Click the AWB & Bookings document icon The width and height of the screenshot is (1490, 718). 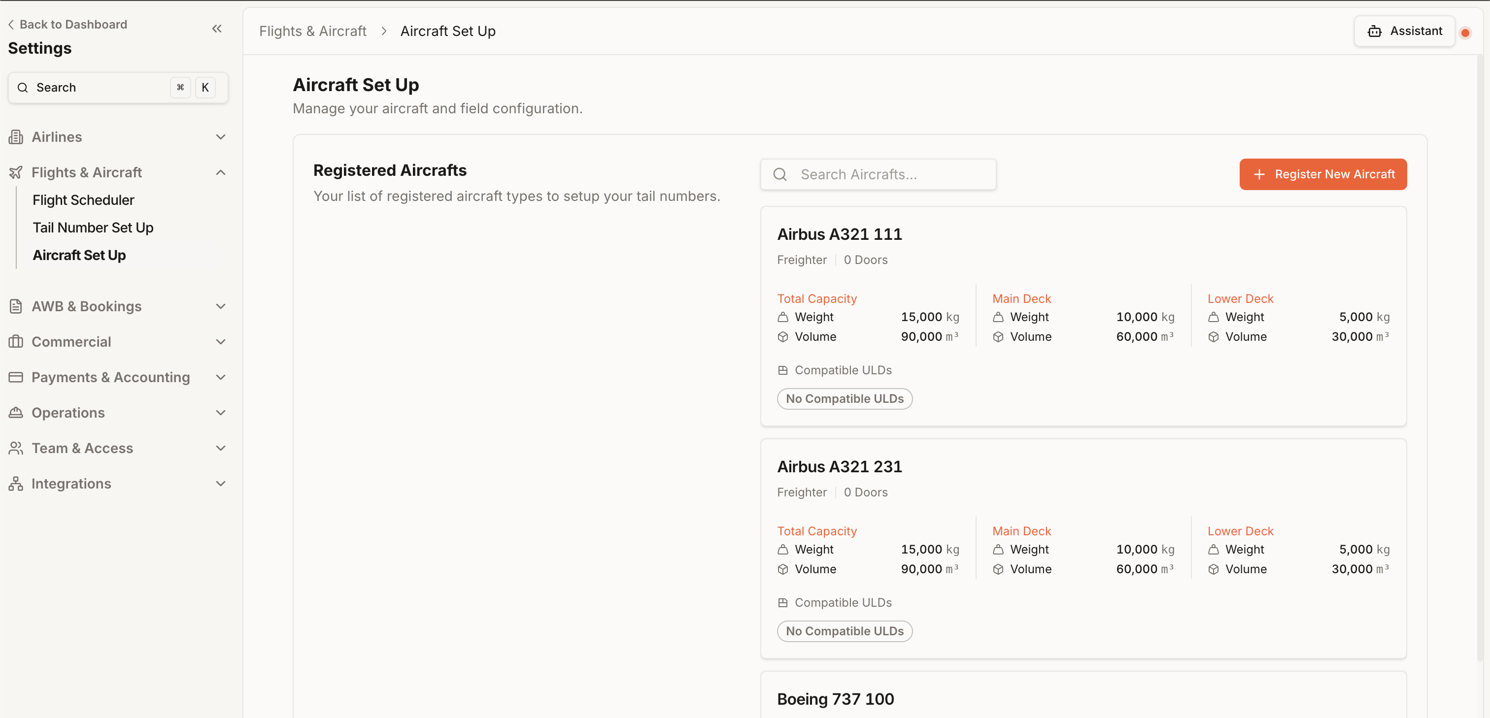pos(16,306)
